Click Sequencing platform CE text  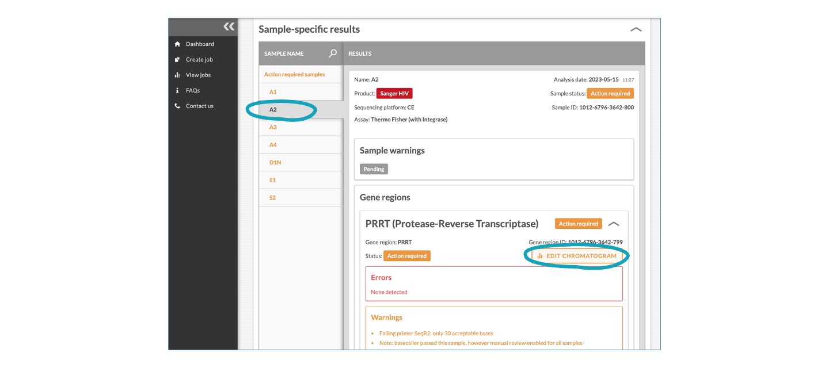click(x=384, y=108)
